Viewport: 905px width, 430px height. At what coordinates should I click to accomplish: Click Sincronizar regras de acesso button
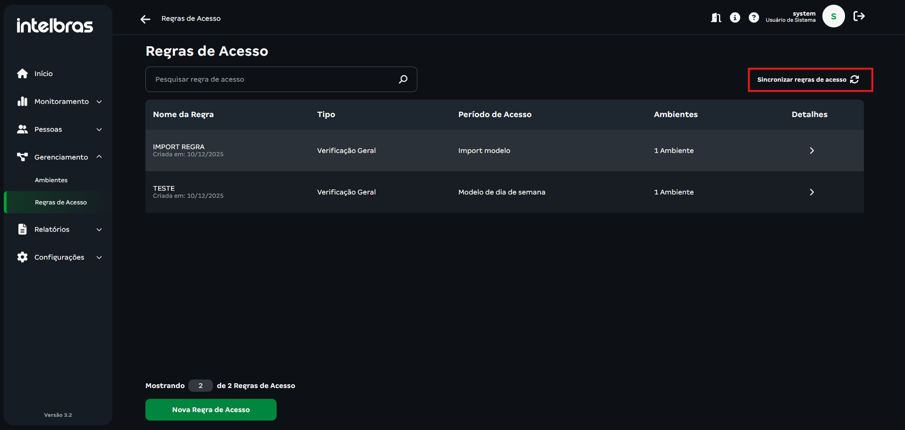(x=810, y=80)
